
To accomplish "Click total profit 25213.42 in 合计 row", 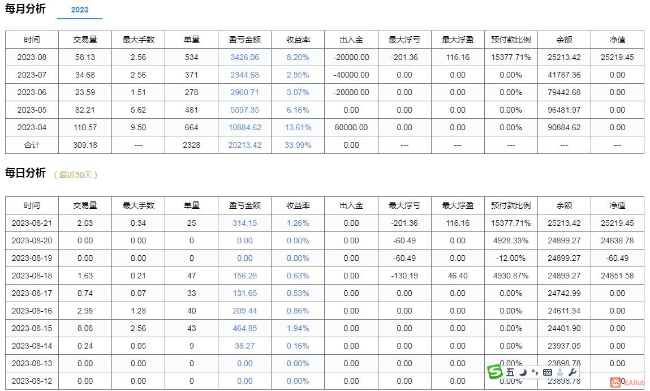I will [x=244, y=145].
